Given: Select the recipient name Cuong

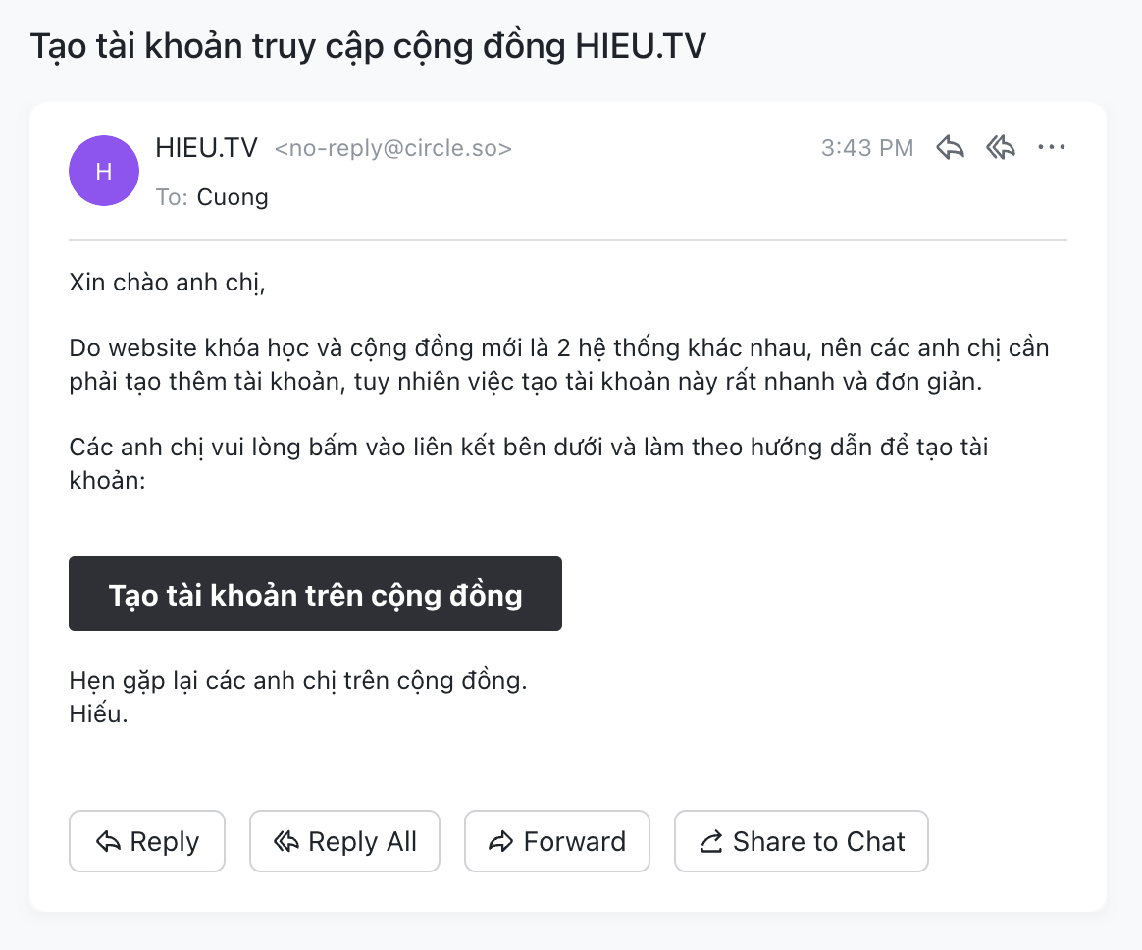Looking at the screenshot, I should pos(233,197).
